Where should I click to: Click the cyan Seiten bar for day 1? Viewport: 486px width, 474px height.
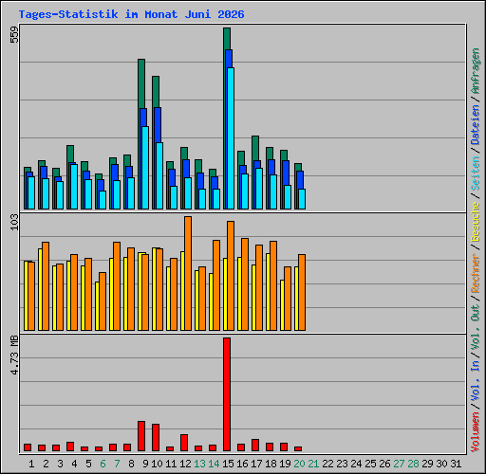click(x=31, y=192)
